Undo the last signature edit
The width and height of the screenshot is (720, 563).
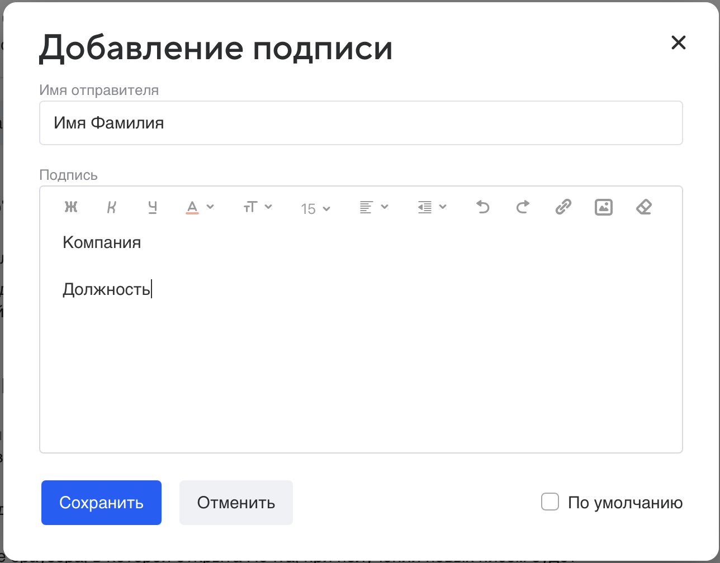pos(482,207)
